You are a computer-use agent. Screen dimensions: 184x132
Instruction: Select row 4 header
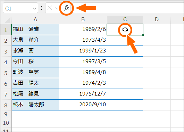pos(6,62)
